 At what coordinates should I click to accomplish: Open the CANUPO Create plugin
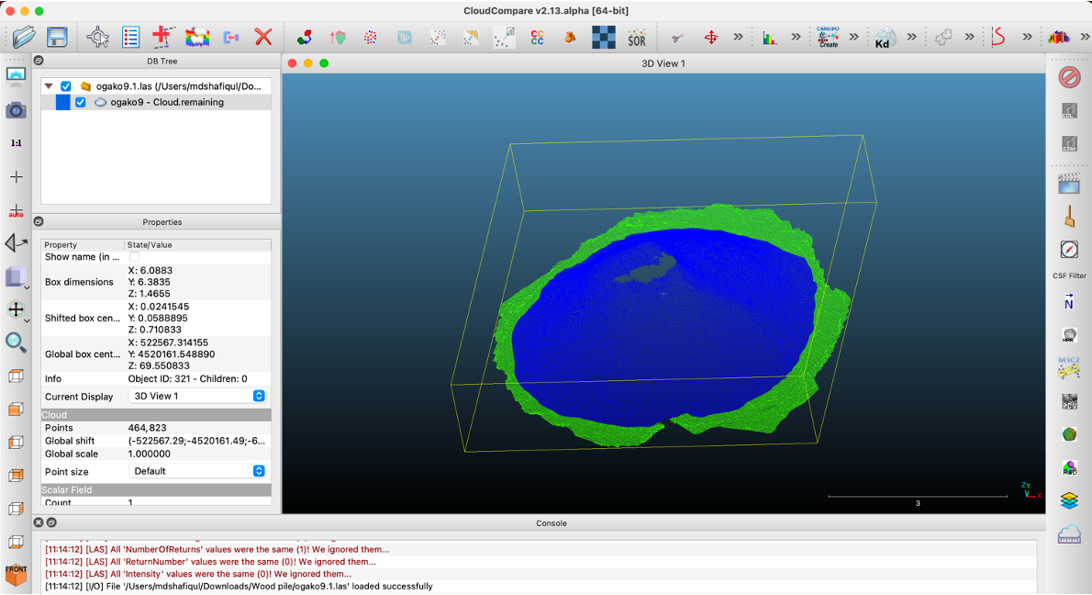(828, 38)
